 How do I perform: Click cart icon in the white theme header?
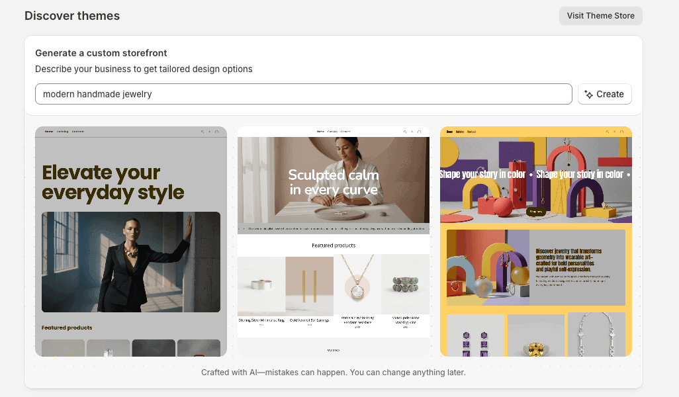[419, 132]
